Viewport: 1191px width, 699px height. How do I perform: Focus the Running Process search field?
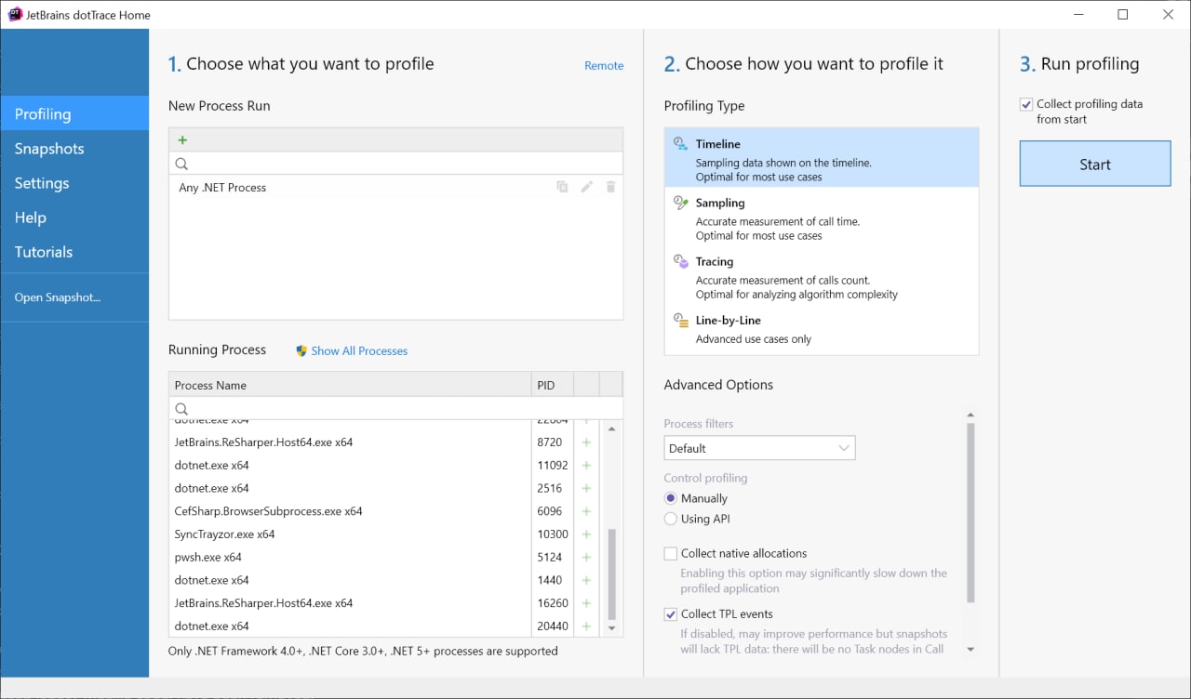(395, 409)
